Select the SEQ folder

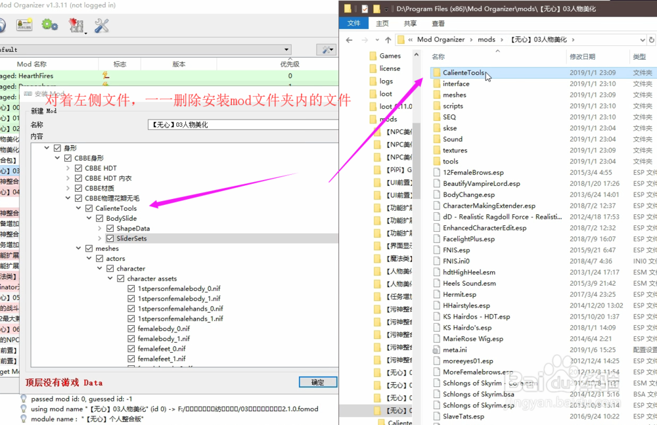449,117
